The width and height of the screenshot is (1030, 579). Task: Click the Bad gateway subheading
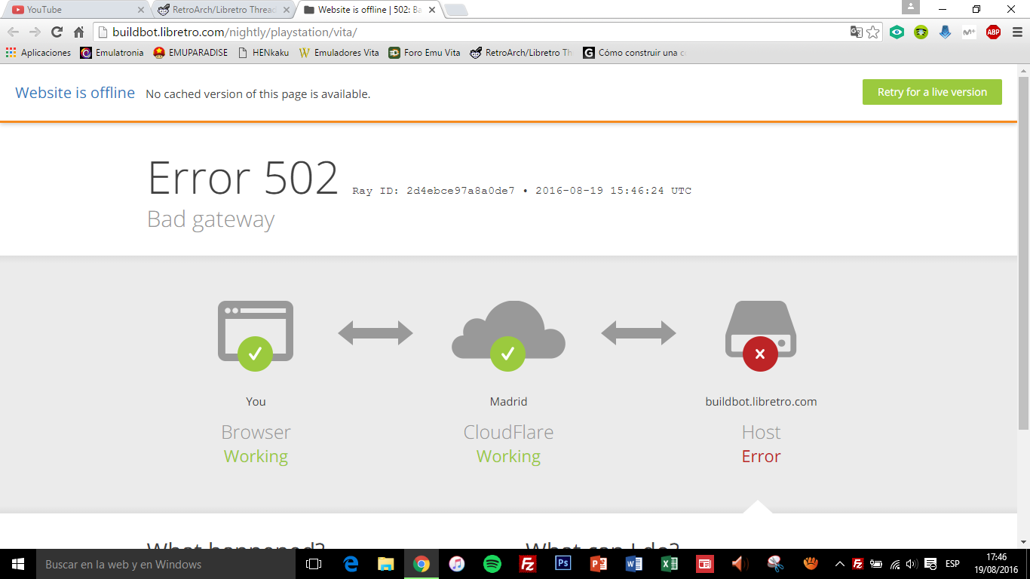(211, 219)
